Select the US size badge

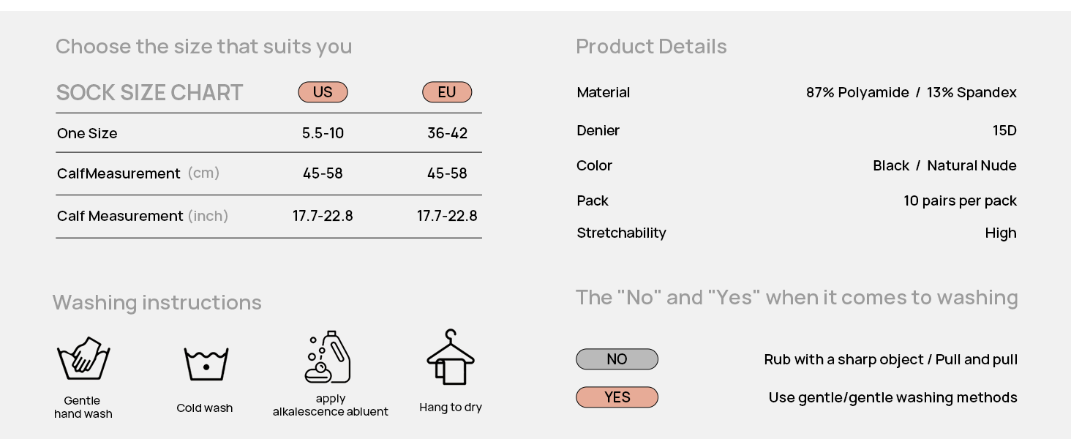[x=323, y=92]
